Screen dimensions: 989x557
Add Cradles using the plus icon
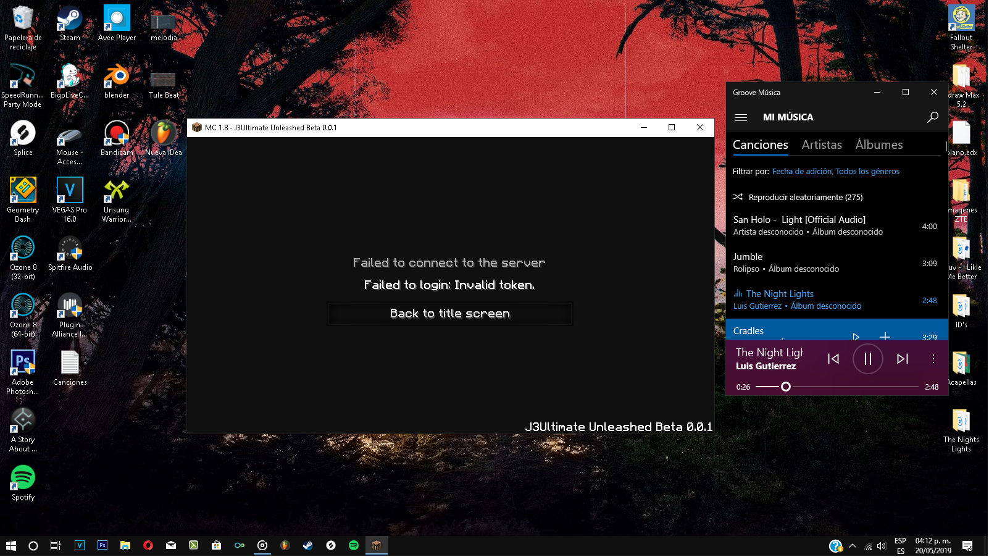point(885,336)
